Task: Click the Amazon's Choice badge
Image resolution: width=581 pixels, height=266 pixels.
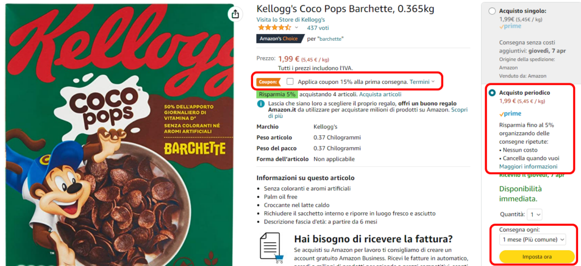Action: click(x=279, y=38)
